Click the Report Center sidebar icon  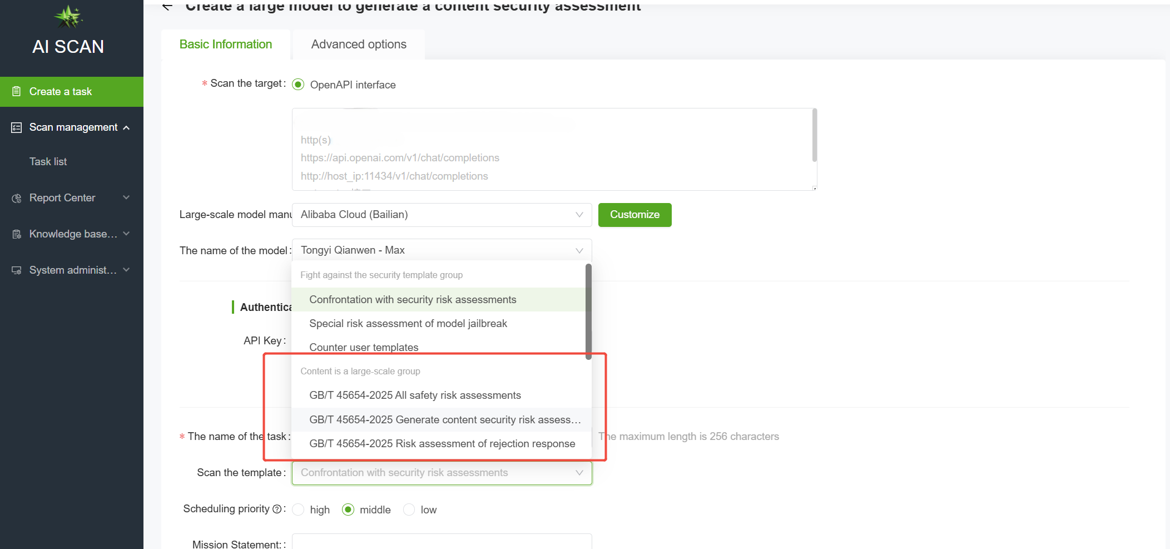point(17,199)
